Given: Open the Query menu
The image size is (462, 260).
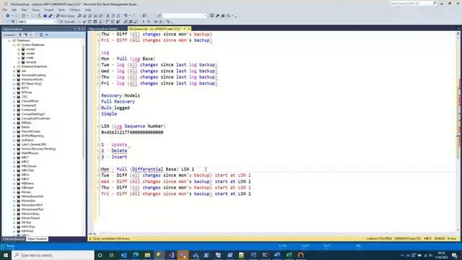Looking at the screenshot, I should click(35, 9).
